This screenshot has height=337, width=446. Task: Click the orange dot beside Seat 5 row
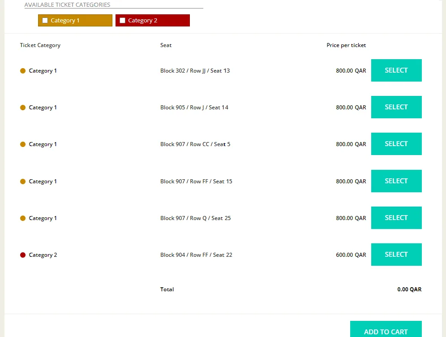click(23, 144)
